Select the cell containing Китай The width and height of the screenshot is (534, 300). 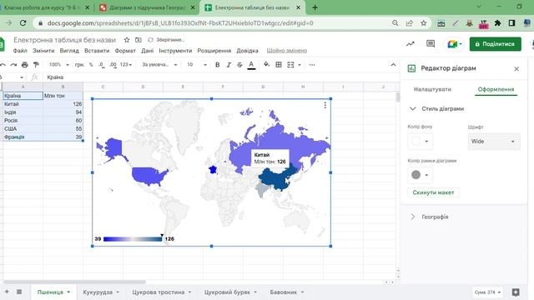[23, 104]
